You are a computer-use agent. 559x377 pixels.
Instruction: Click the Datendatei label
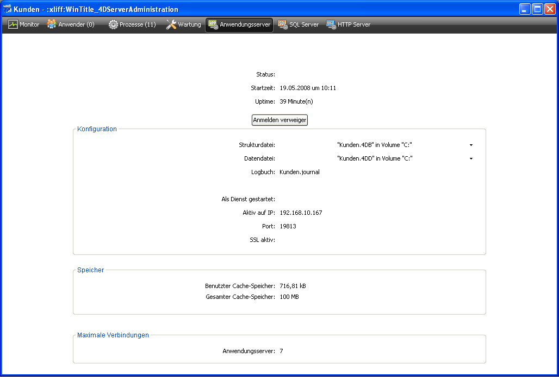[259, 158]
